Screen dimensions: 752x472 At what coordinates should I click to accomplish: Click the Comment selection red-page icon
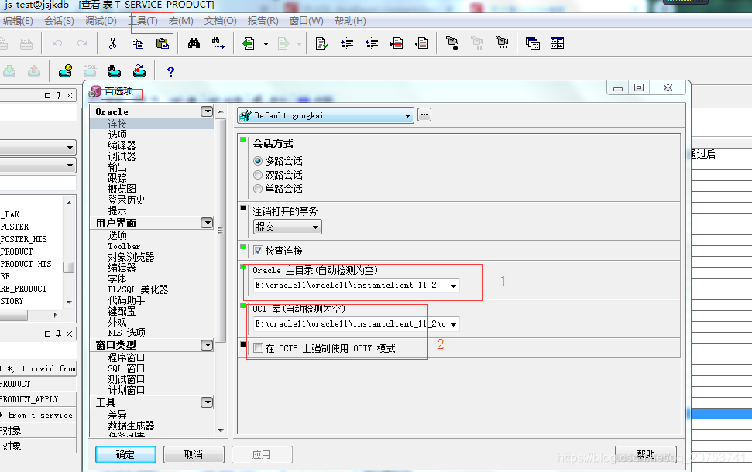click(x=397, y=43)
